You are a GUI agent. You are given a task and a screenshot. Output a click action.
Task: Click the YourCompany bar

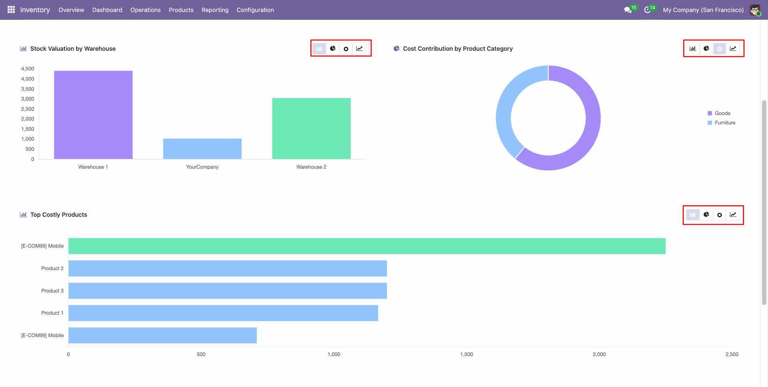[202, 149]
